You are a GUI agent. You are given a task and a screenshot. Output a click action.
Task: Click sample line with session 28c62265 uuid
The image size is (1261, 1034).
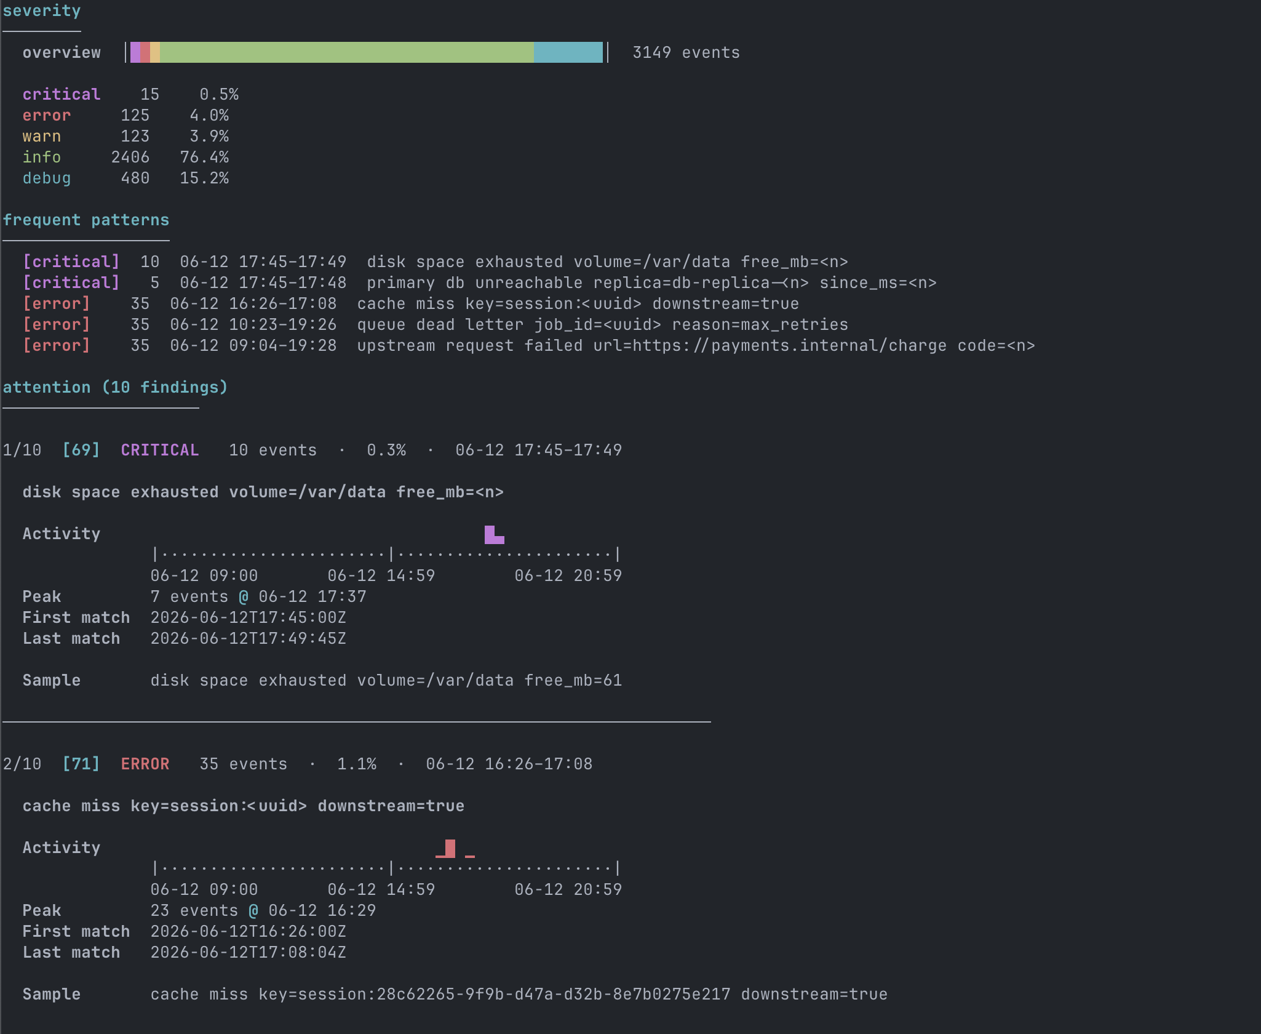point(519,994)
